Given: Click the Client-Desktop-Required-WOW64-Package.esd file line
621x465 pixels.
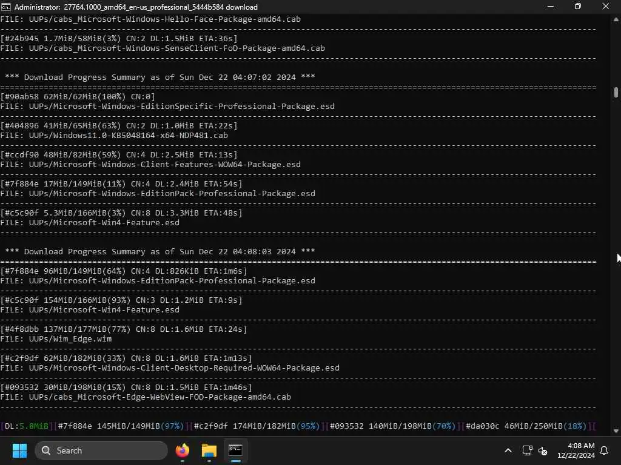Looking at the screenshot, I should (170, 368).
